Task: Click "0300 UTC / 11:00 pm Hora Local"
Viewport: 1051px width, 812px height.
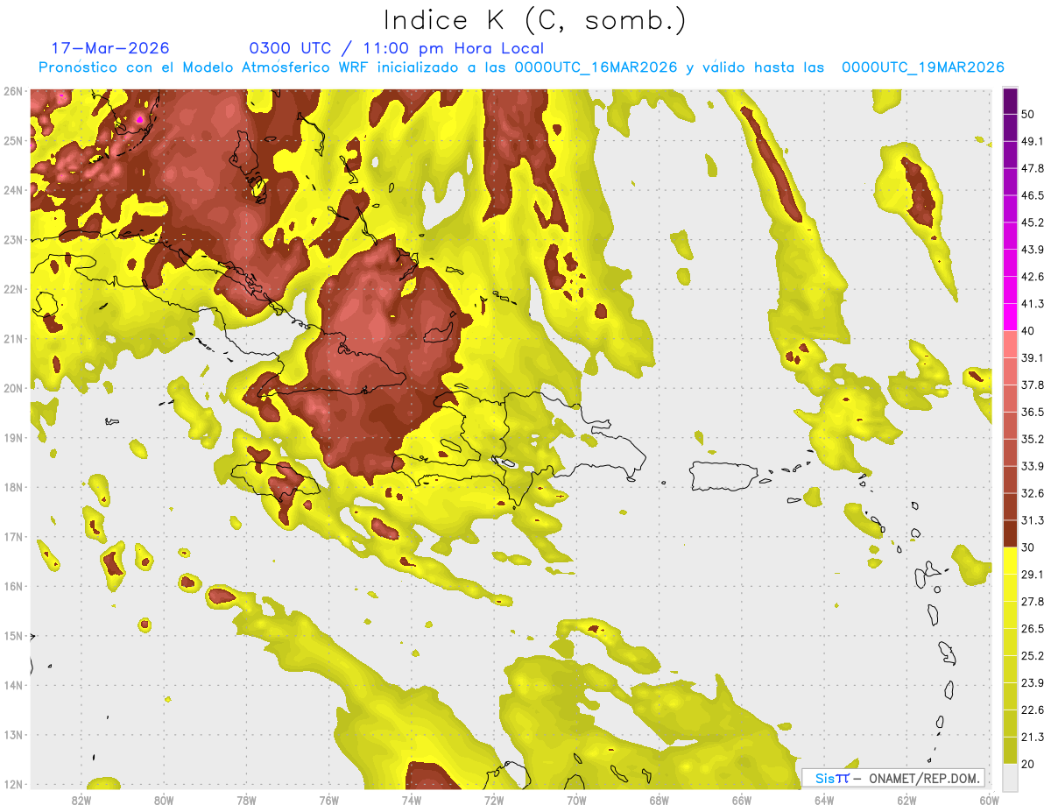Action: pos(397,48)
